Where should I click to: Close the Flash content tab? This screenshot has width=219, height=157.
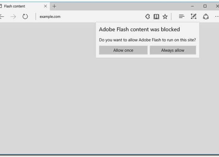(45, 6)
